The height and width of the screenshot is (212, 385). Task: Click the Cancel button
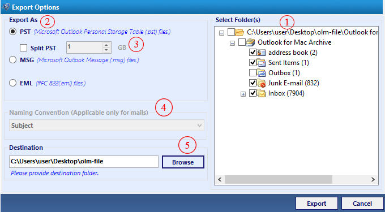tap(362, 204)
